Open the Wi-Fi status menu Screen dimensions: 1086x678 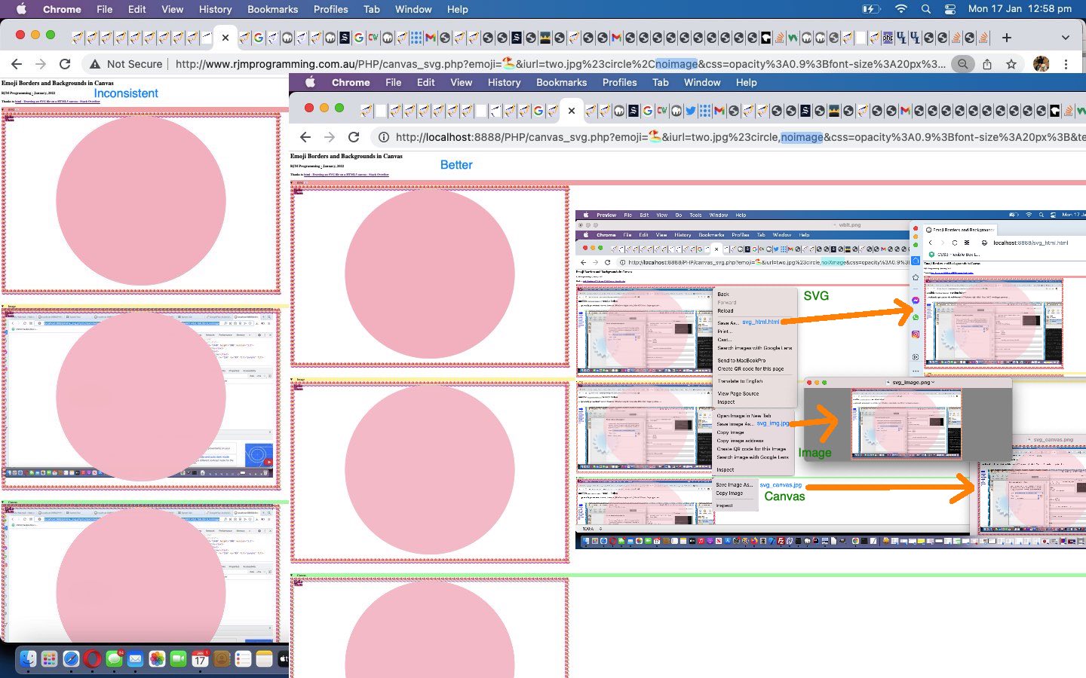tap(900, 9)
